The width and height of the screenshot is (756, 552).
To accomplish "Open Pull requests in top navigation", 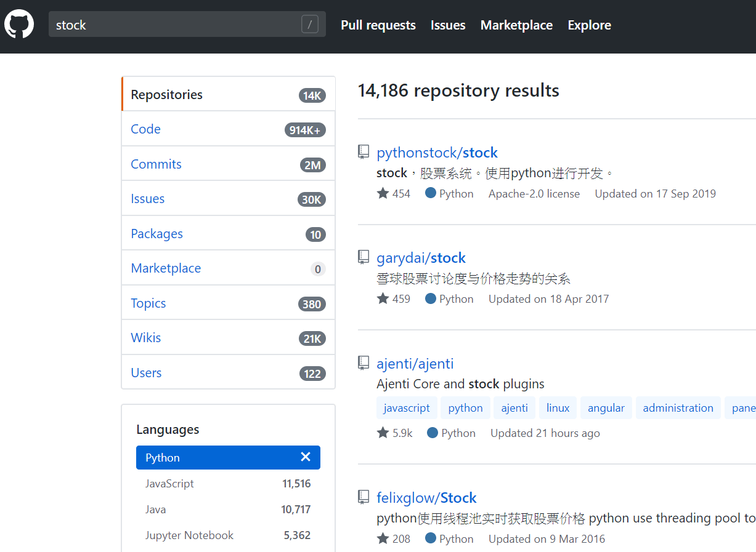I will (378, 25).
